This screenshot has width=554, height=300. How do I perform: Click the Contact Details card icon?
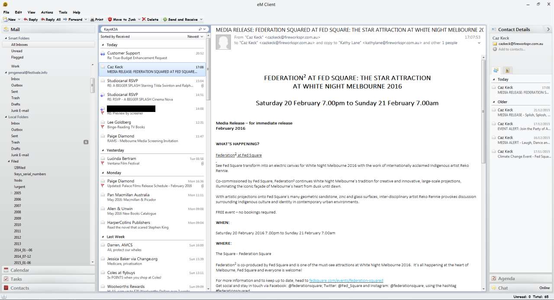pos(493,29)
